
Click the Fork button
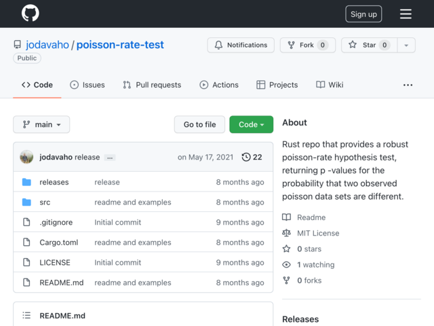[x=308, y=46]
